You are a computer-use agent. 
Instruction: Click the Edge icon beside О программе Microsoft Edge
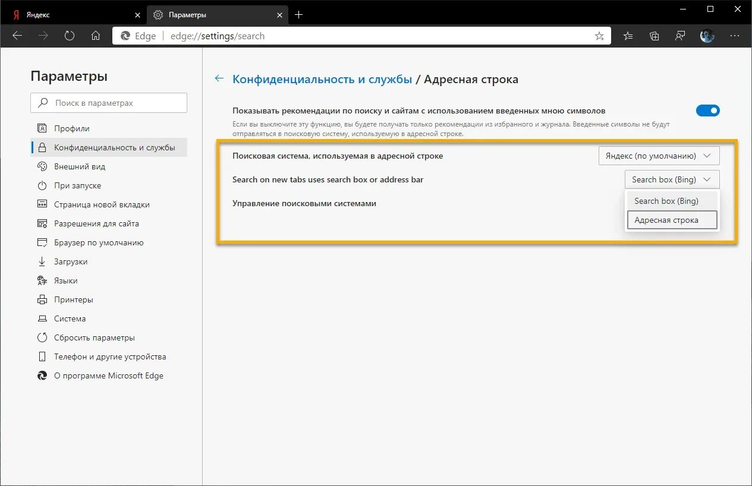pos(42,375)
